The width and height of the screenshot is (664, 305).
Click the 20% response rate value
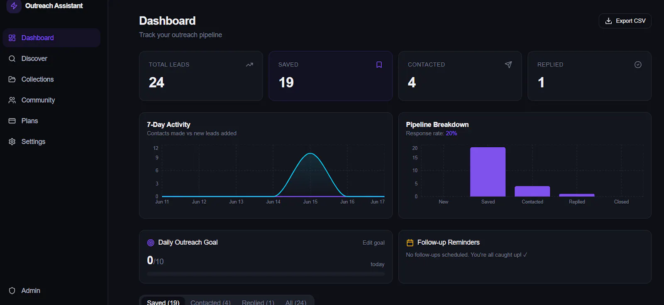click(452, 133)
